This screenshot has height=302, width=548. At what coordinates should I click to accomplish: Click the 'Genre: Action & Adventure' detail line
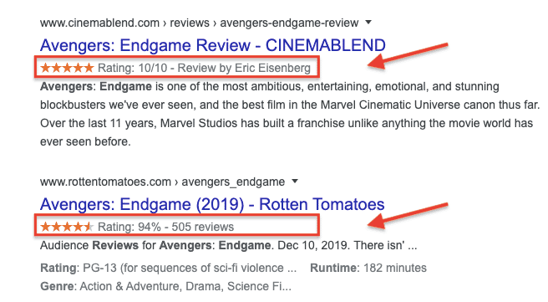(165, 286)
